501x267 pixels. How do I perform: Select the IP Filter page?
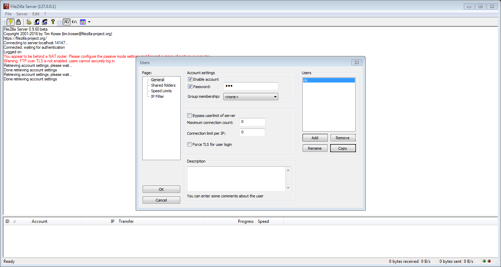coord(157,96)
